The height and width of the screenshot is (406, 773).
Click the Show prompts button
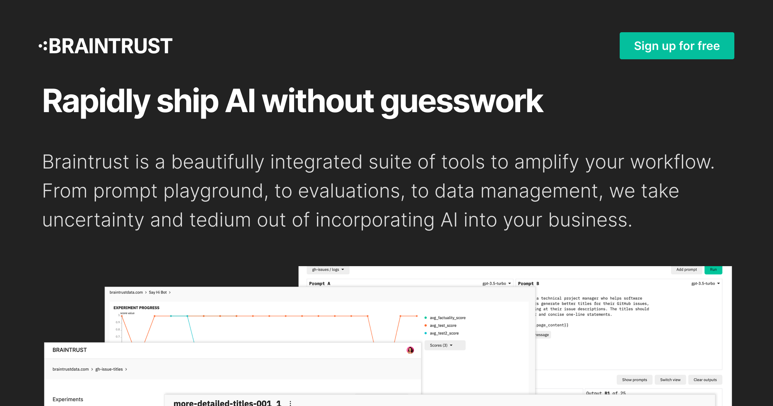click(634, 380)
